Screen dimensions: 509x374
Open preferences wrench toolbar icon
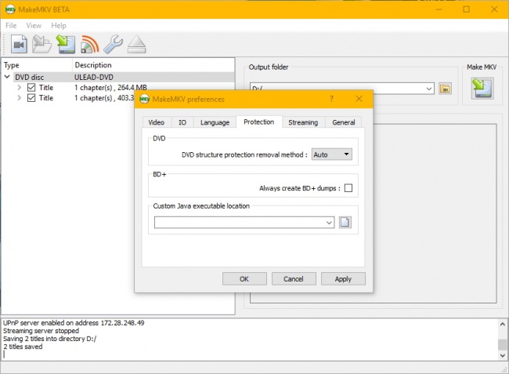(x=113, y=44)
